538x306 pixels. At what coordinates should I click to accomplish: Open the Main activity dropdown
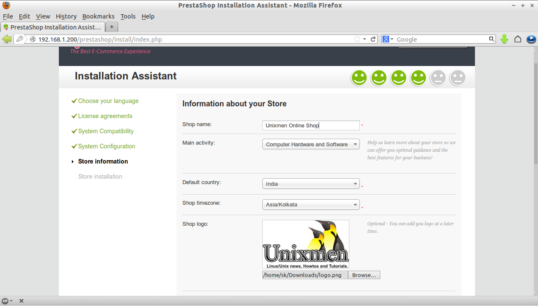pos(311,144)
